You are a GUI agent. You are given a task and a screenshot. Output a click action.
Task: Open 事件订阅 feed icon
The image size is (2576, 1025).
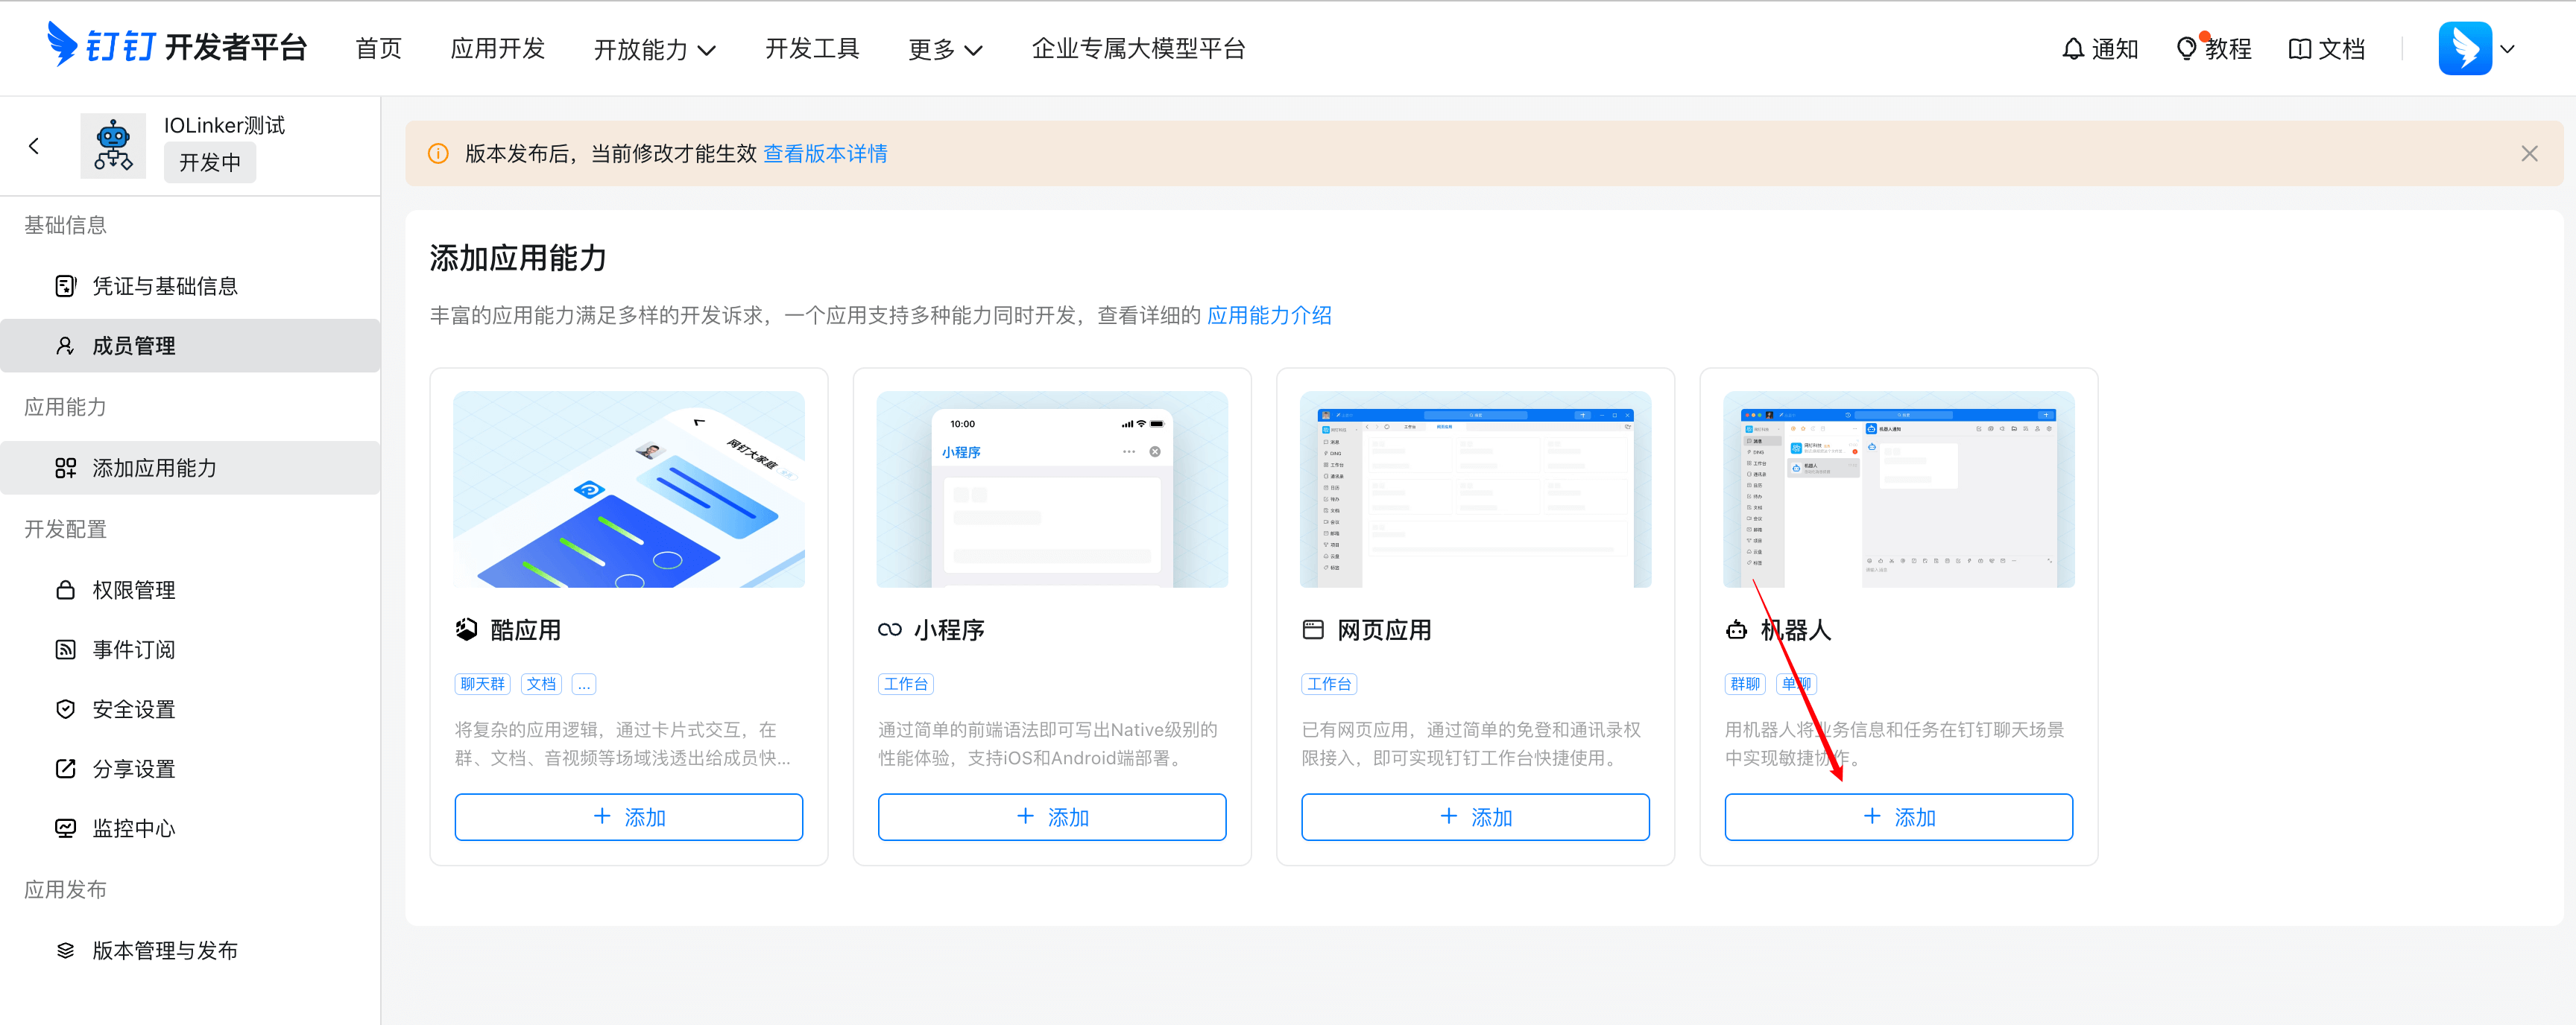[65, 650]
